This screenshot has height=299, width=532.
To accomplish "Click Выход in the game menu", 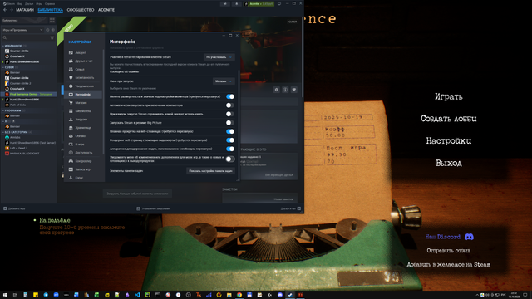I will point(449,163).
